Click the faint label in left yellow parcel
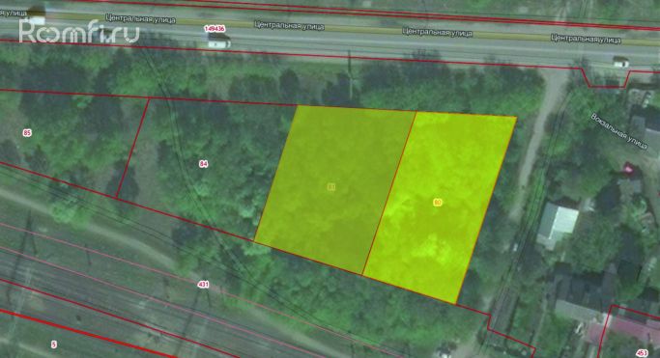 tap(331, 187)
